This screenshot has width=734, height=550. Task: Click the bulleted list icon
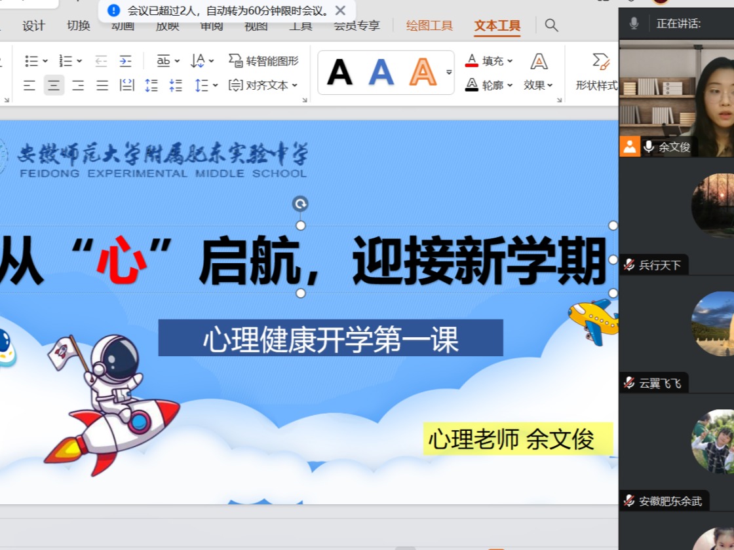pos(35,61)
